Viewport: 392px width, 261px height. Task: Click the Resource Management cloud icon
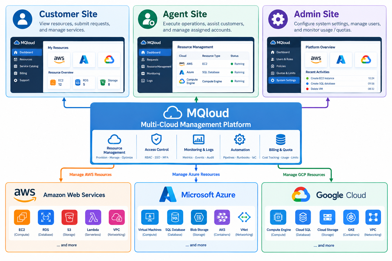pyautogui.click(x=114, y=139)
